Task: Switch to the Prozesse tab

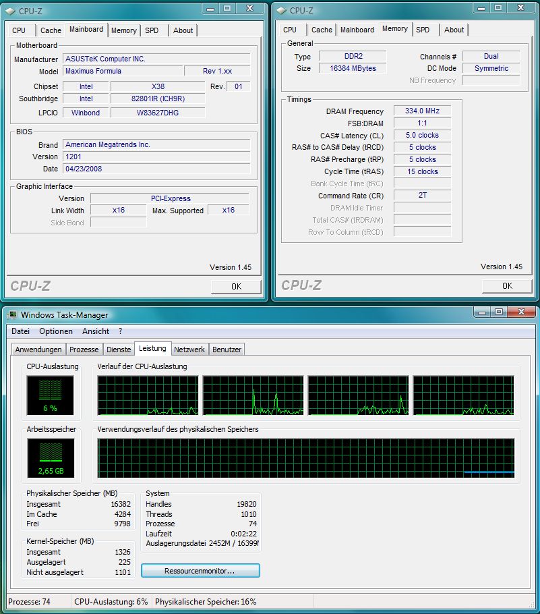Action: tap(85, 350)
